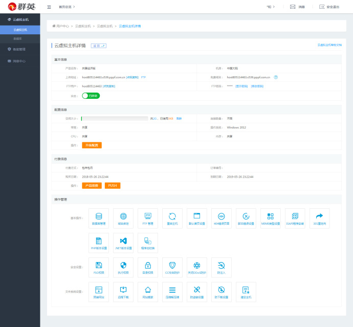
Task: Open 脚本错误设置 script error tile
Action: [x=246, y=219]
